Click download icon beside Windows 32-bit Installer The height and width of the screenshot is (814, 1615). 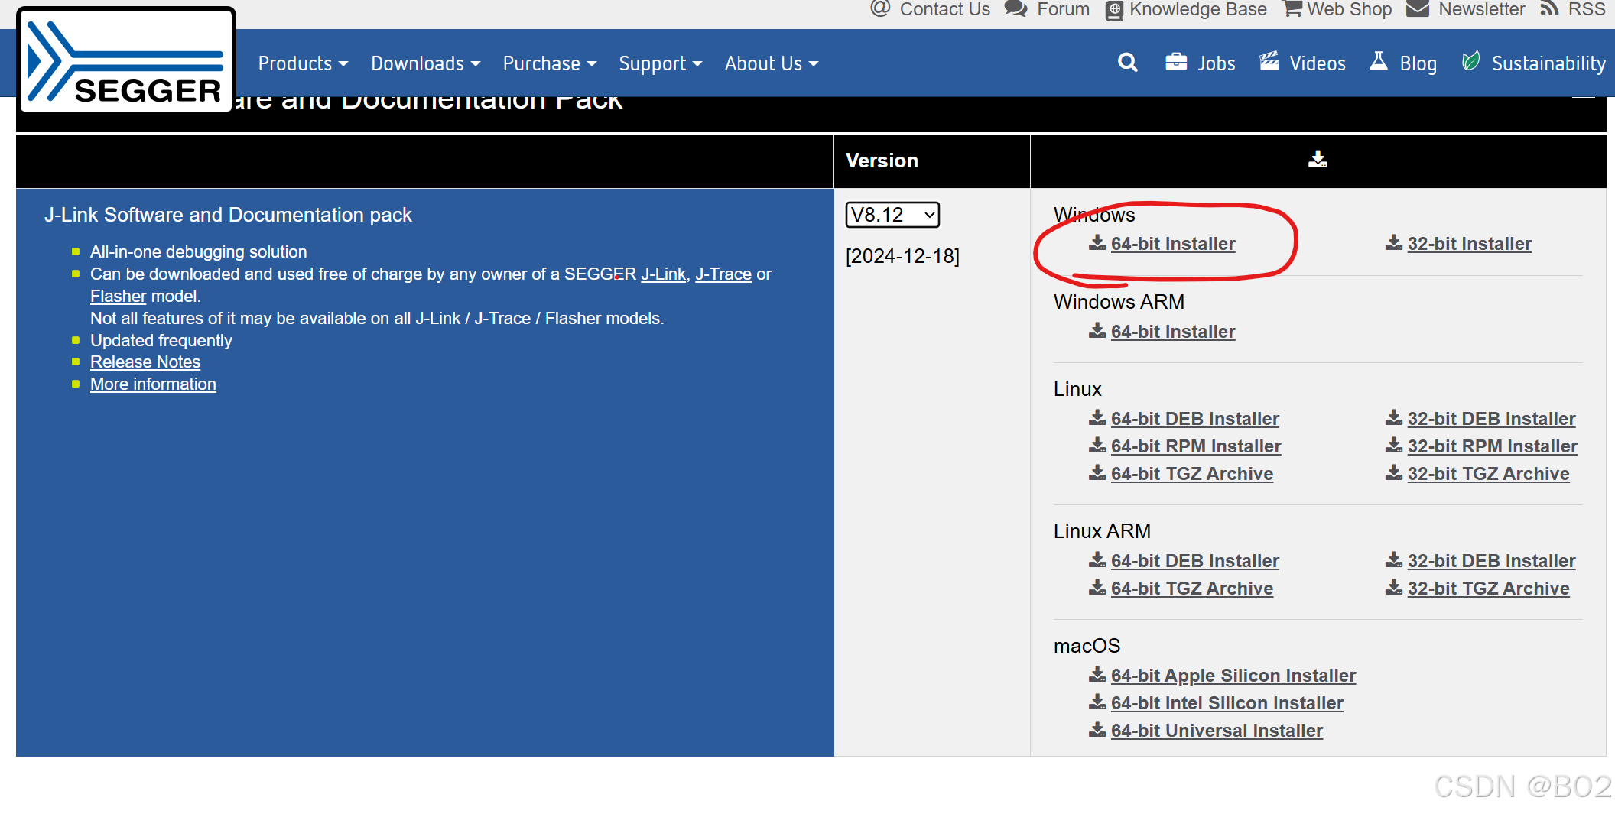pyautogui.click(x=1394, y=242)
